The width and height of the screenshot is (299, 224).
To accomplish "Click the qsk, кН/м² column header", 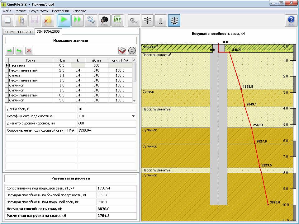I will tap(120, 60).
